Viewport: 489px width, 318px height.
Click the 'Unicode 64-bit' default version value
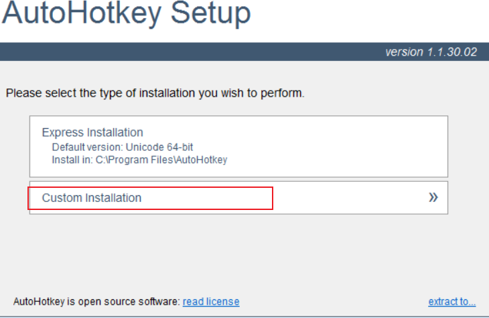[160, 147]
